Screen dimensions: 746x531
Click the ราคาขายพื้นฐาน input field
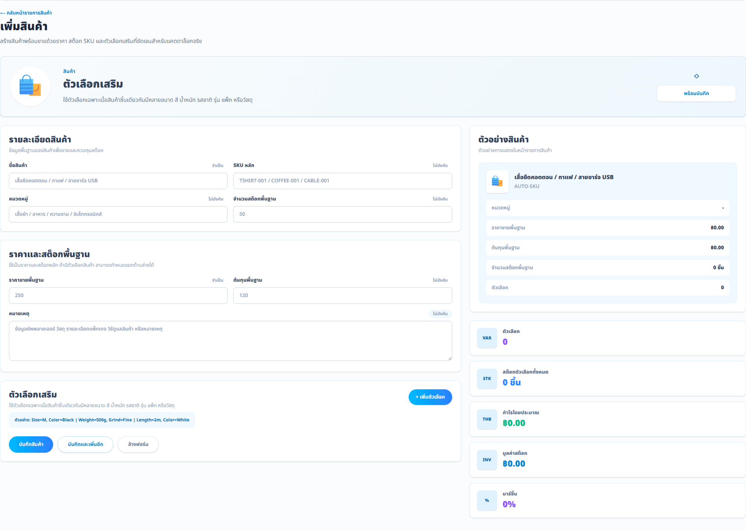pos(118,295)
